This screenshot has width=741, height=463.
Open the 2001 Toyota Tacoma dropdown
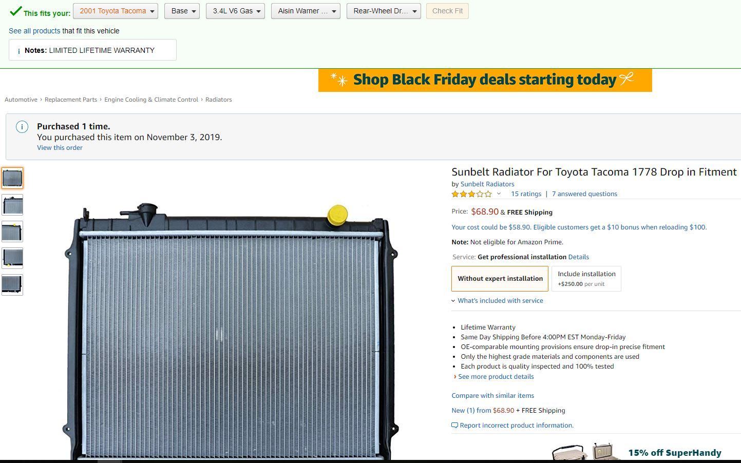(116, 11)
